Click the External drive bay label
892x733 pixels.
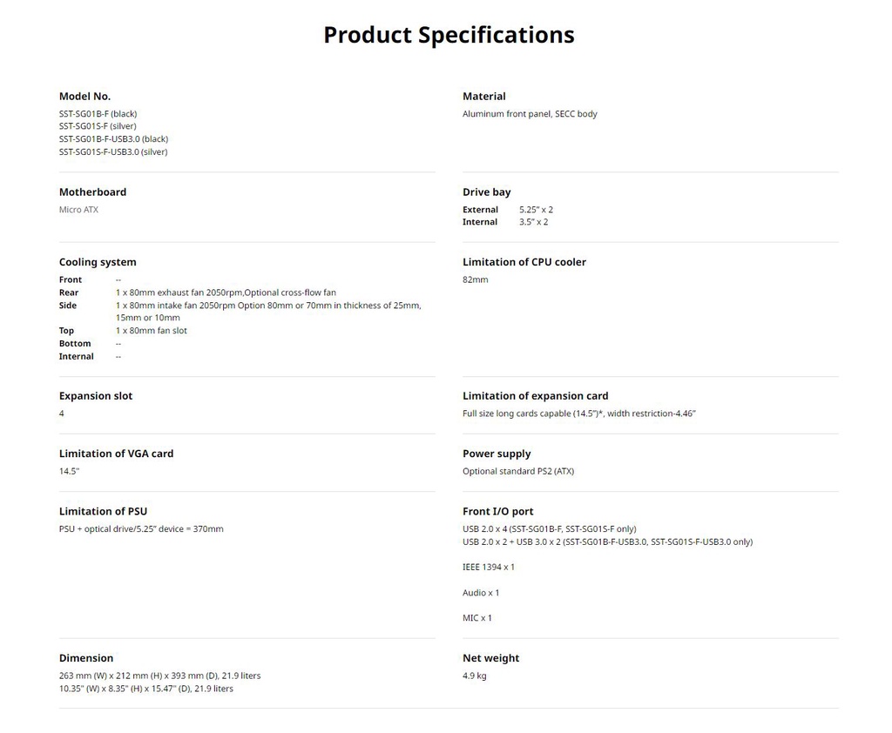tap(480, 210)
